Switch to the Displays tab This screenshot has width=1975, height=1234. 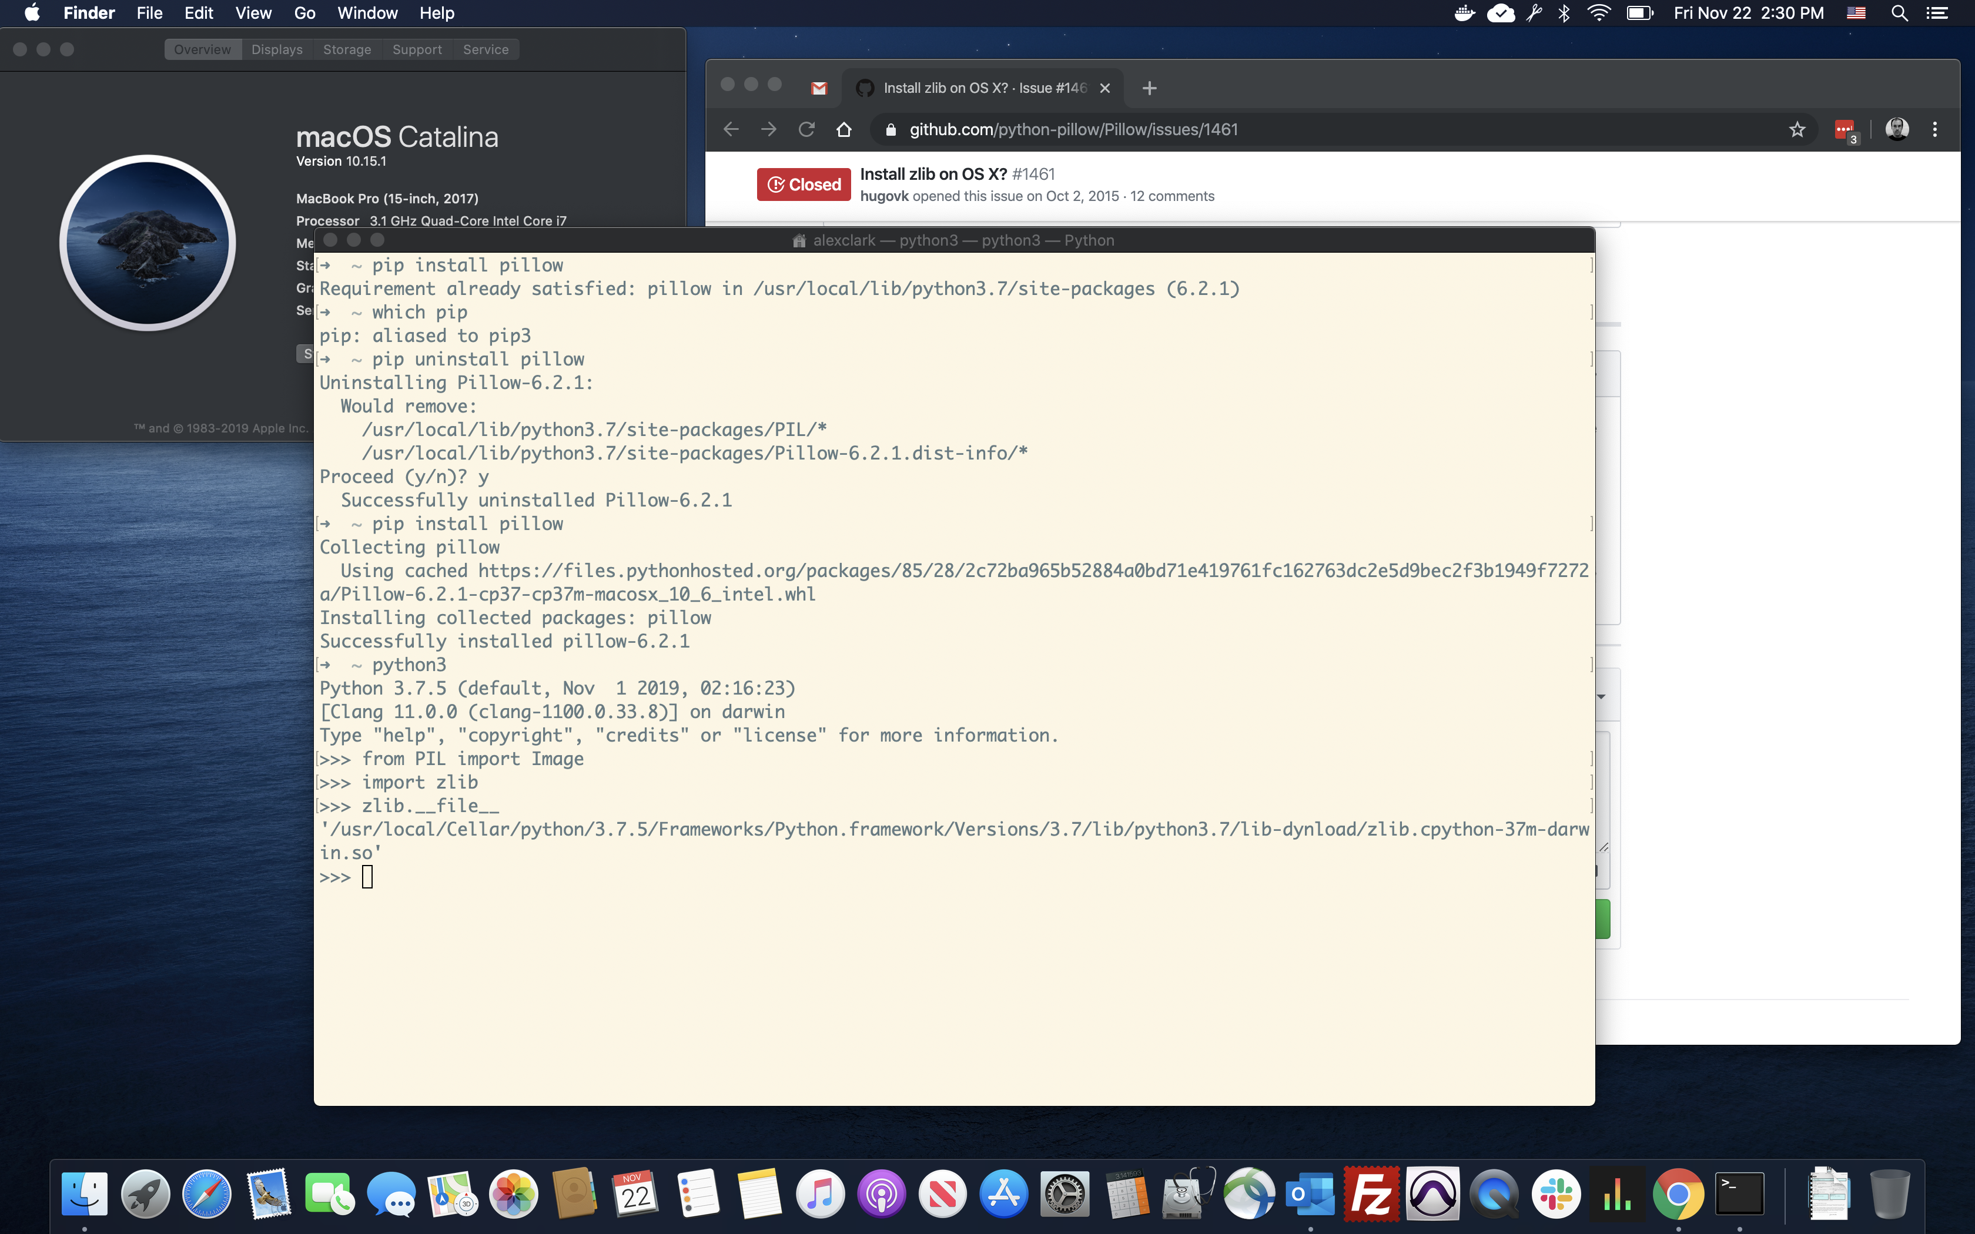coord(277,50)
